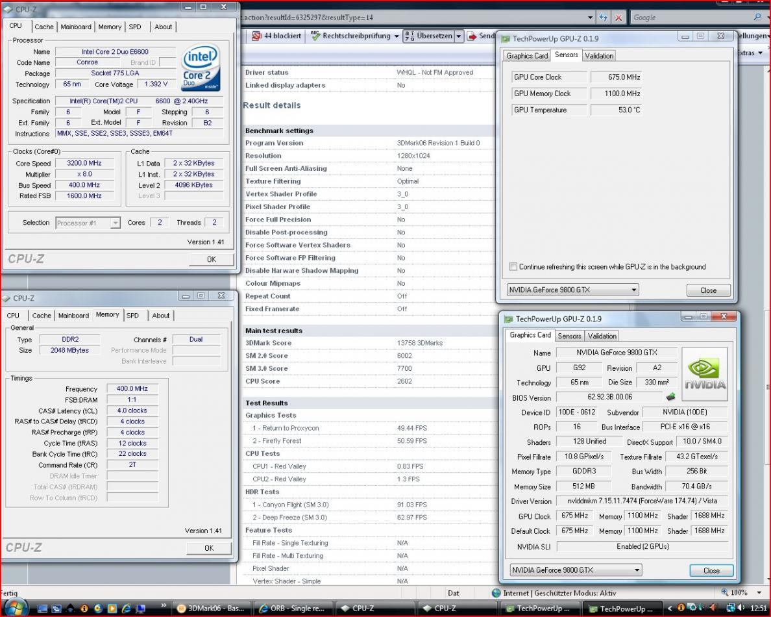
Task: Enable 'Continue refreshing this screen' checkbox in GPU-Z
Action: 513,267
